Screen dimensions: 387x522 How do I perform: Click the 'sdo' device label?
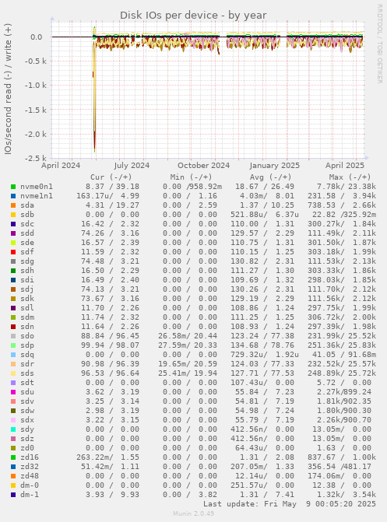click(27, 336)
